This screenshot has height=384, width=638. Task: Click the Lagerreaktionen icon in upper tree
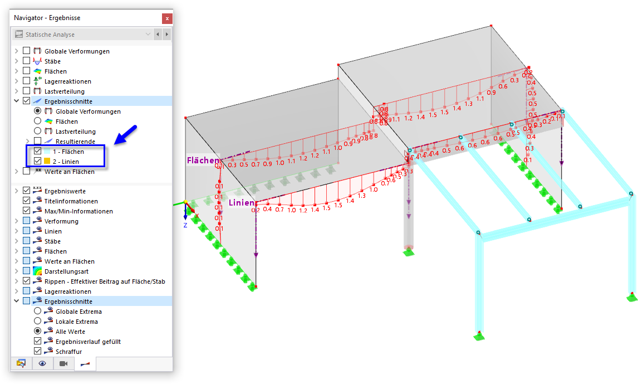click(37, 81)
